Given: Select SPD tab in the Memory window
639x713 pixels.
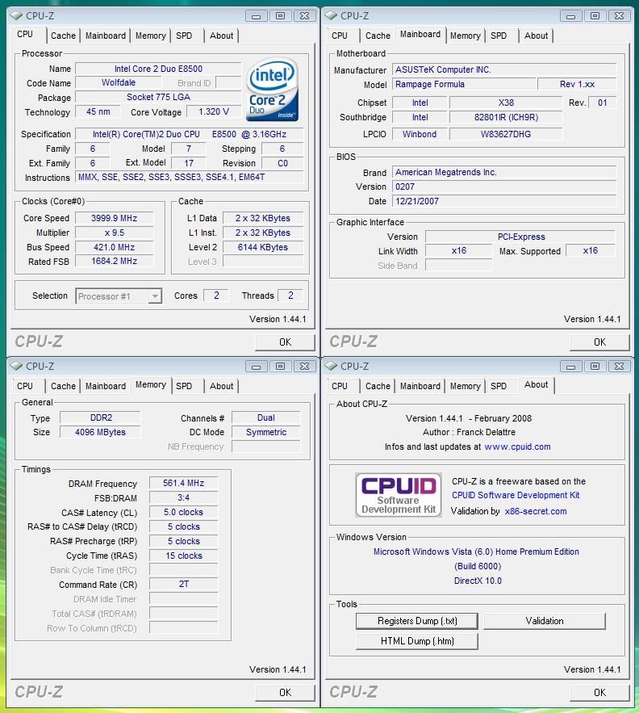Looking at the screenshot, I should point(184,386).
